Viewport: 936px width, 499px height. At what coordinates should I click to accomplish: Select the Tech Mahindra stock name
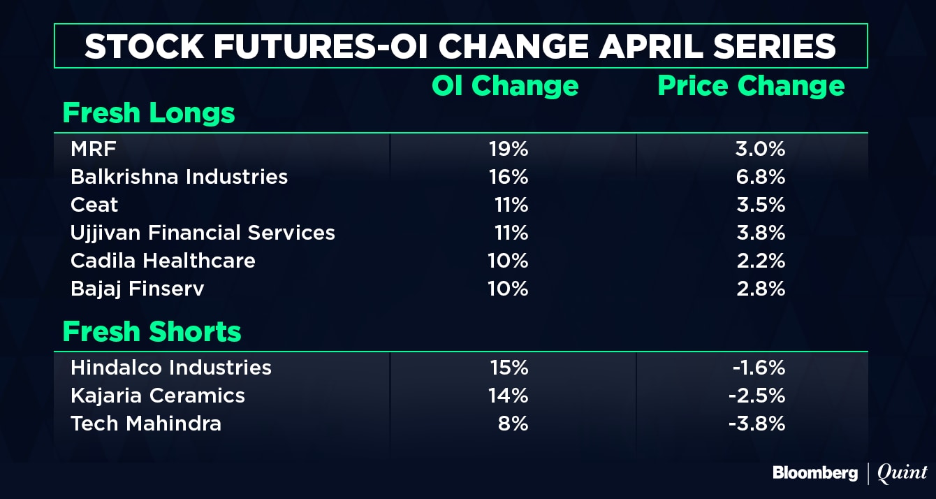click(x=146, y=424)
